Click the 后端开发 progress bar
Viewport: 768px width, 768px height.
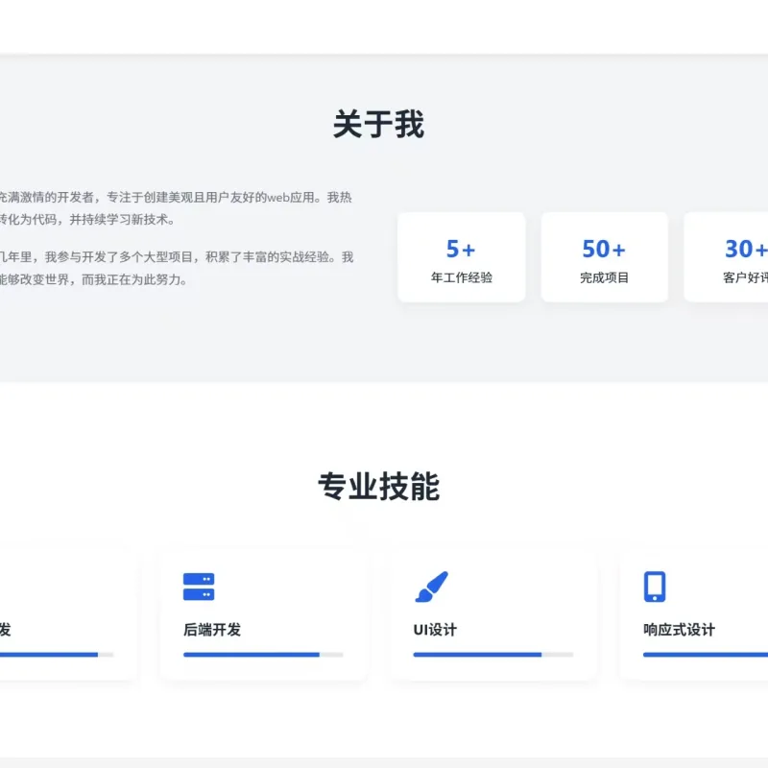(263, 655)
